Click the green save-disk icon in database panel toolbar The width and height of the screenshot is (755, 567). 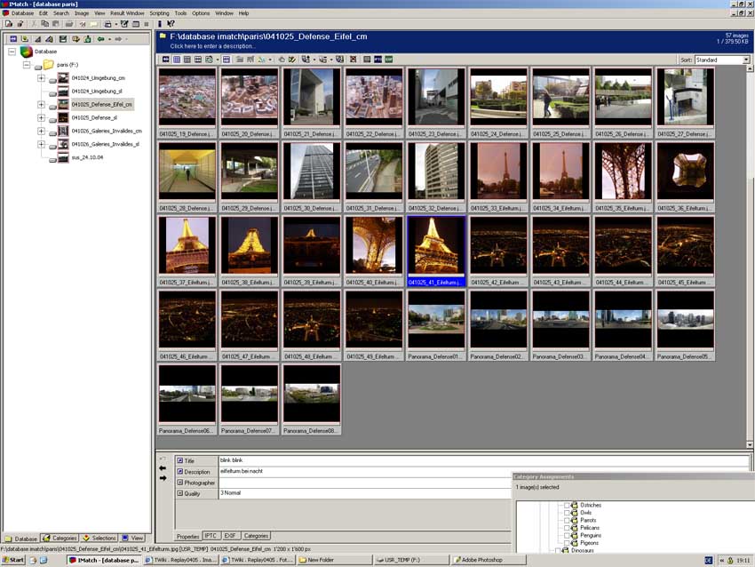click(62, 39)
